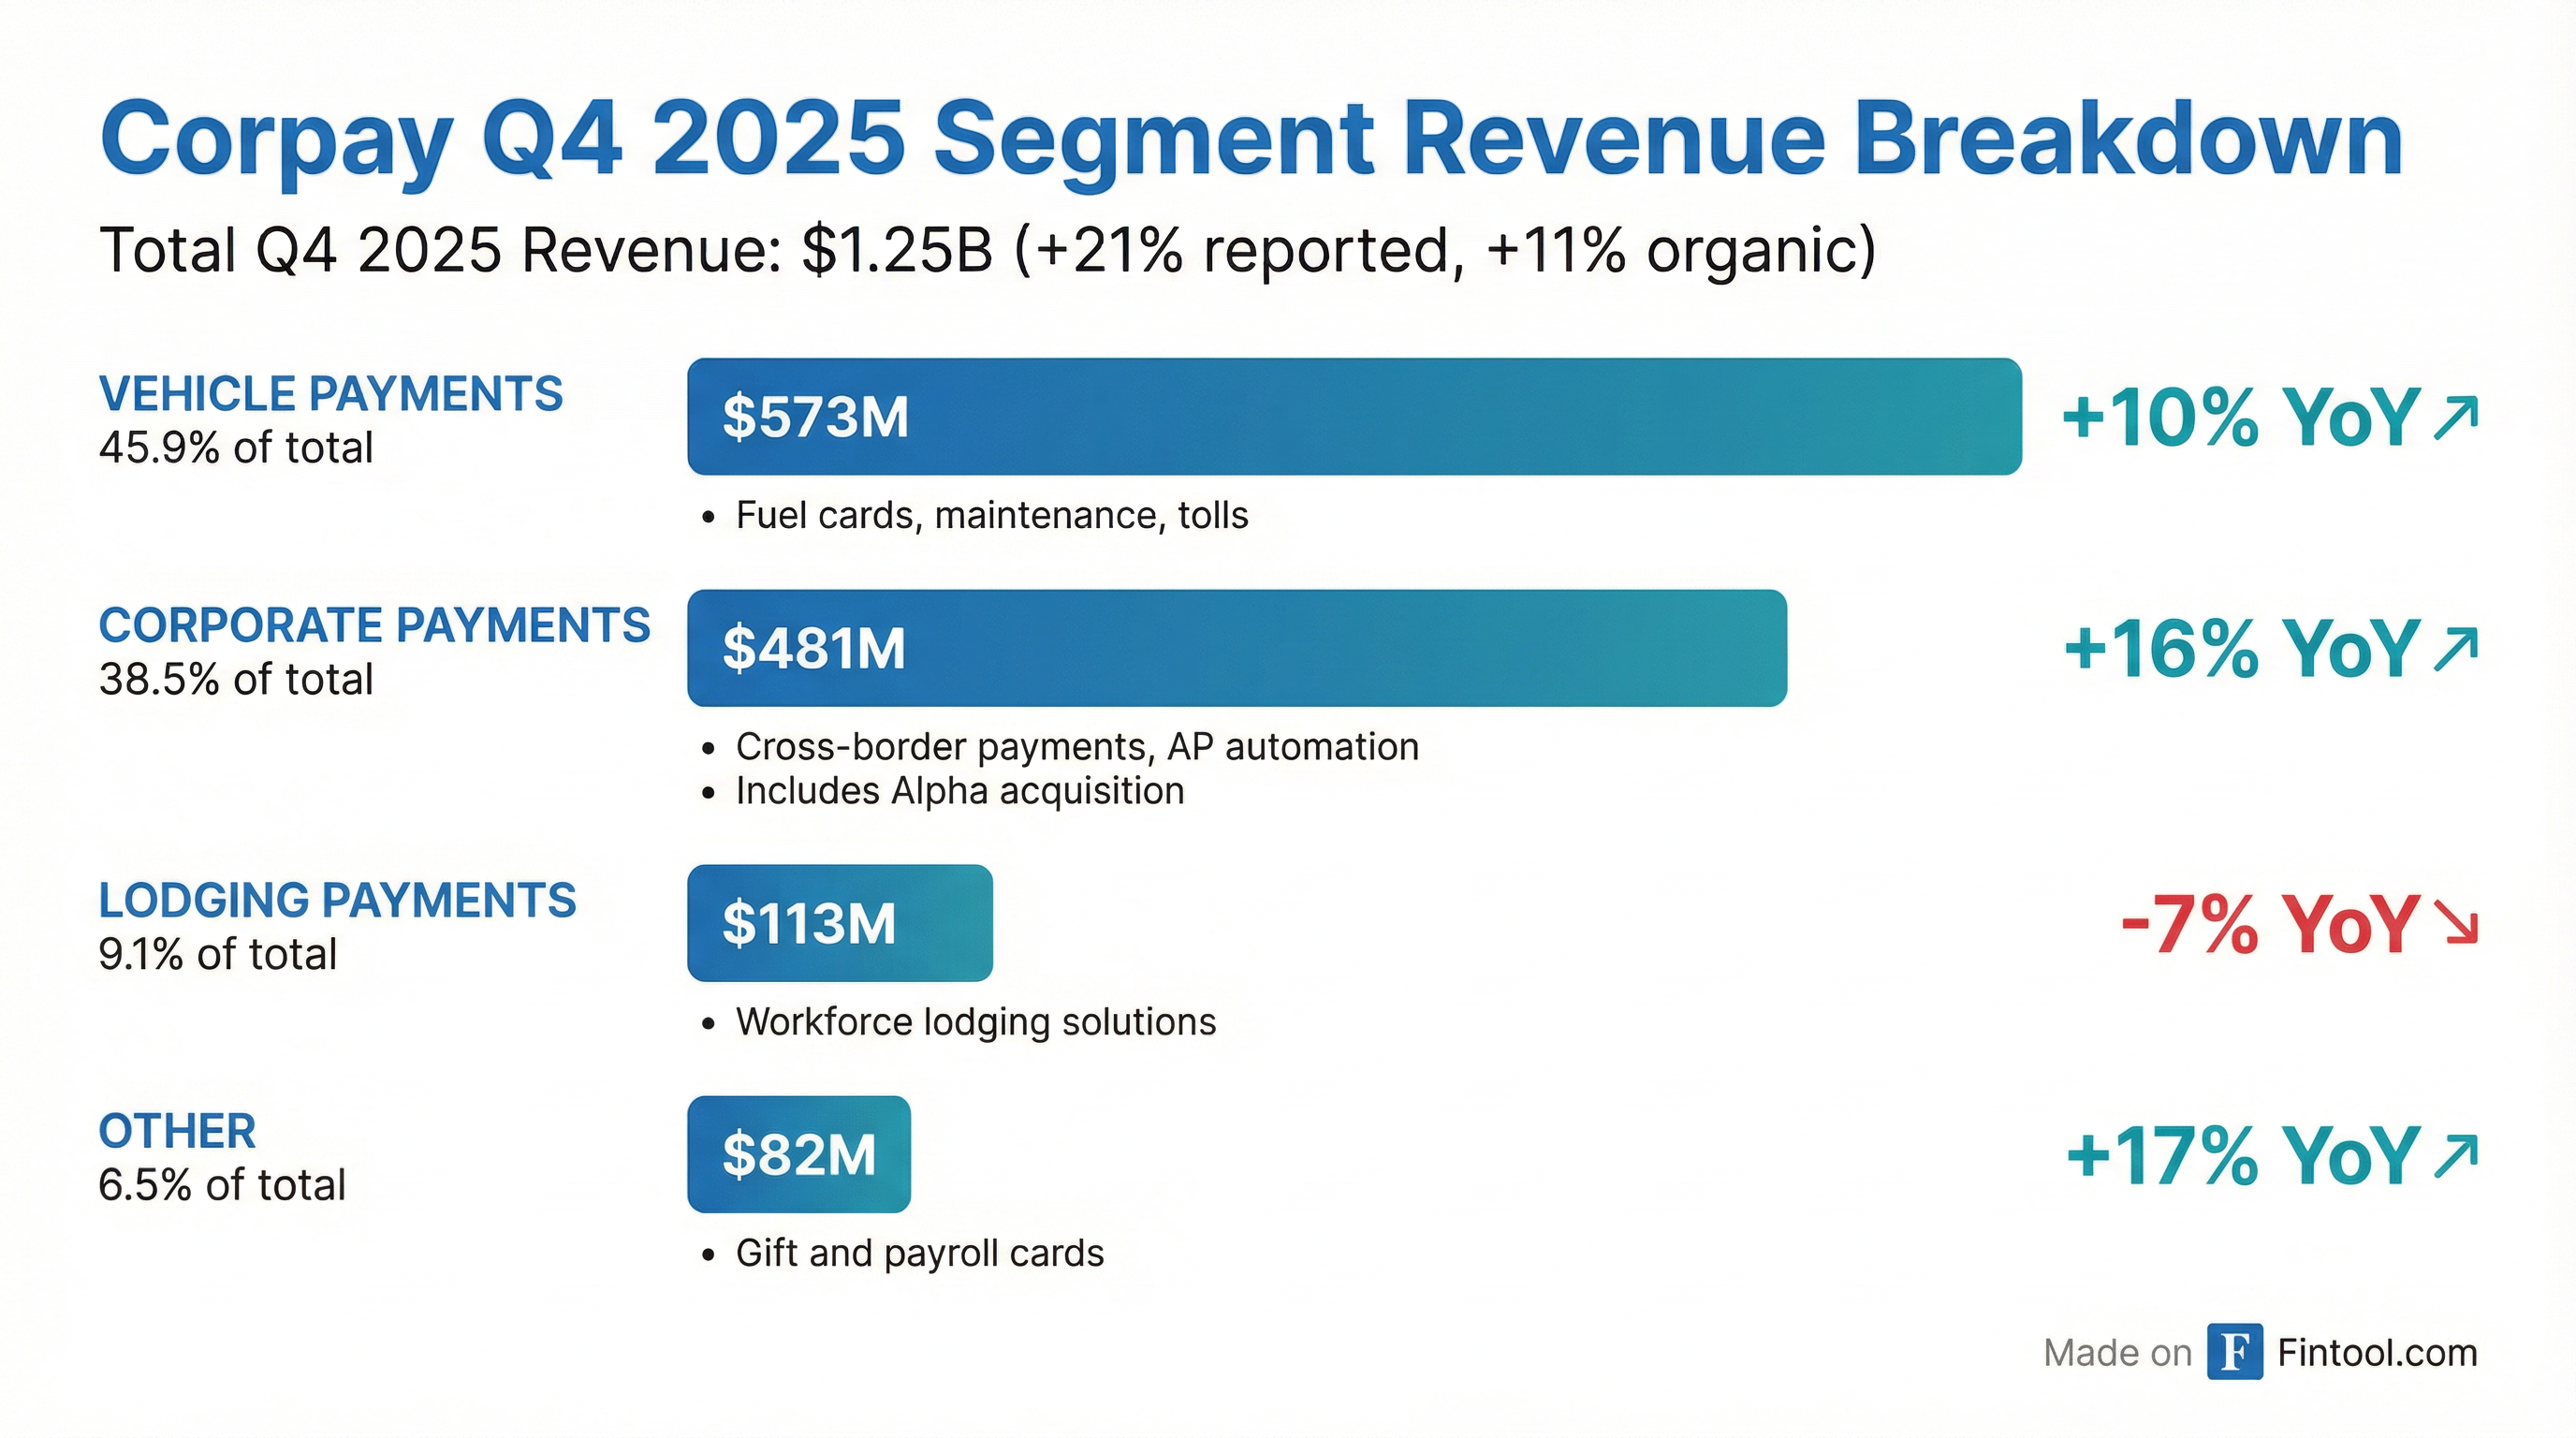Click the Total Q4 2025 Revenue subtitle
The height and width of the screenshot is (1438, 2576).
point(985,250)
